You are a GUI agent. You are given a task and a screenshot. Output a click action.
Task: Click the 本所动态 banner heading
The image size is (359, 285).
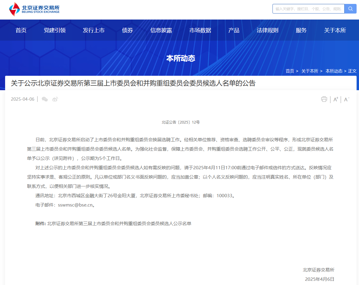(181, 58)
